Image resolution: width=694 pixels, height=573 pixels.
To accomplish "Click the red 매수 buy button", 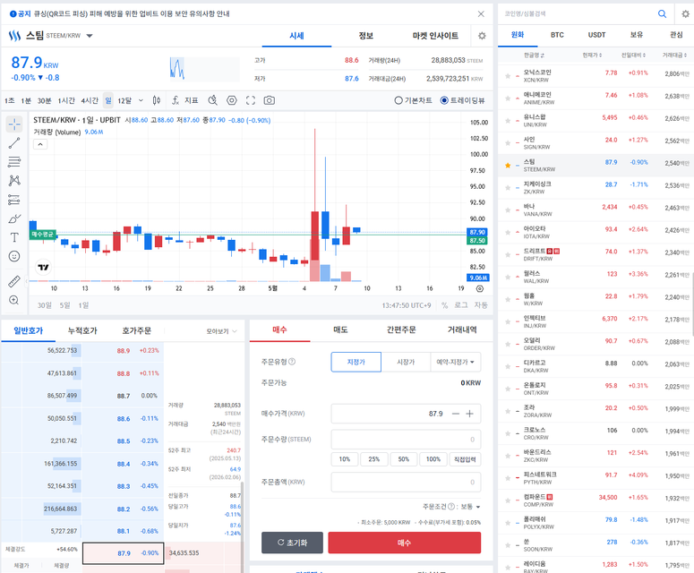I will pyautogui.click(x=404, y=543).
